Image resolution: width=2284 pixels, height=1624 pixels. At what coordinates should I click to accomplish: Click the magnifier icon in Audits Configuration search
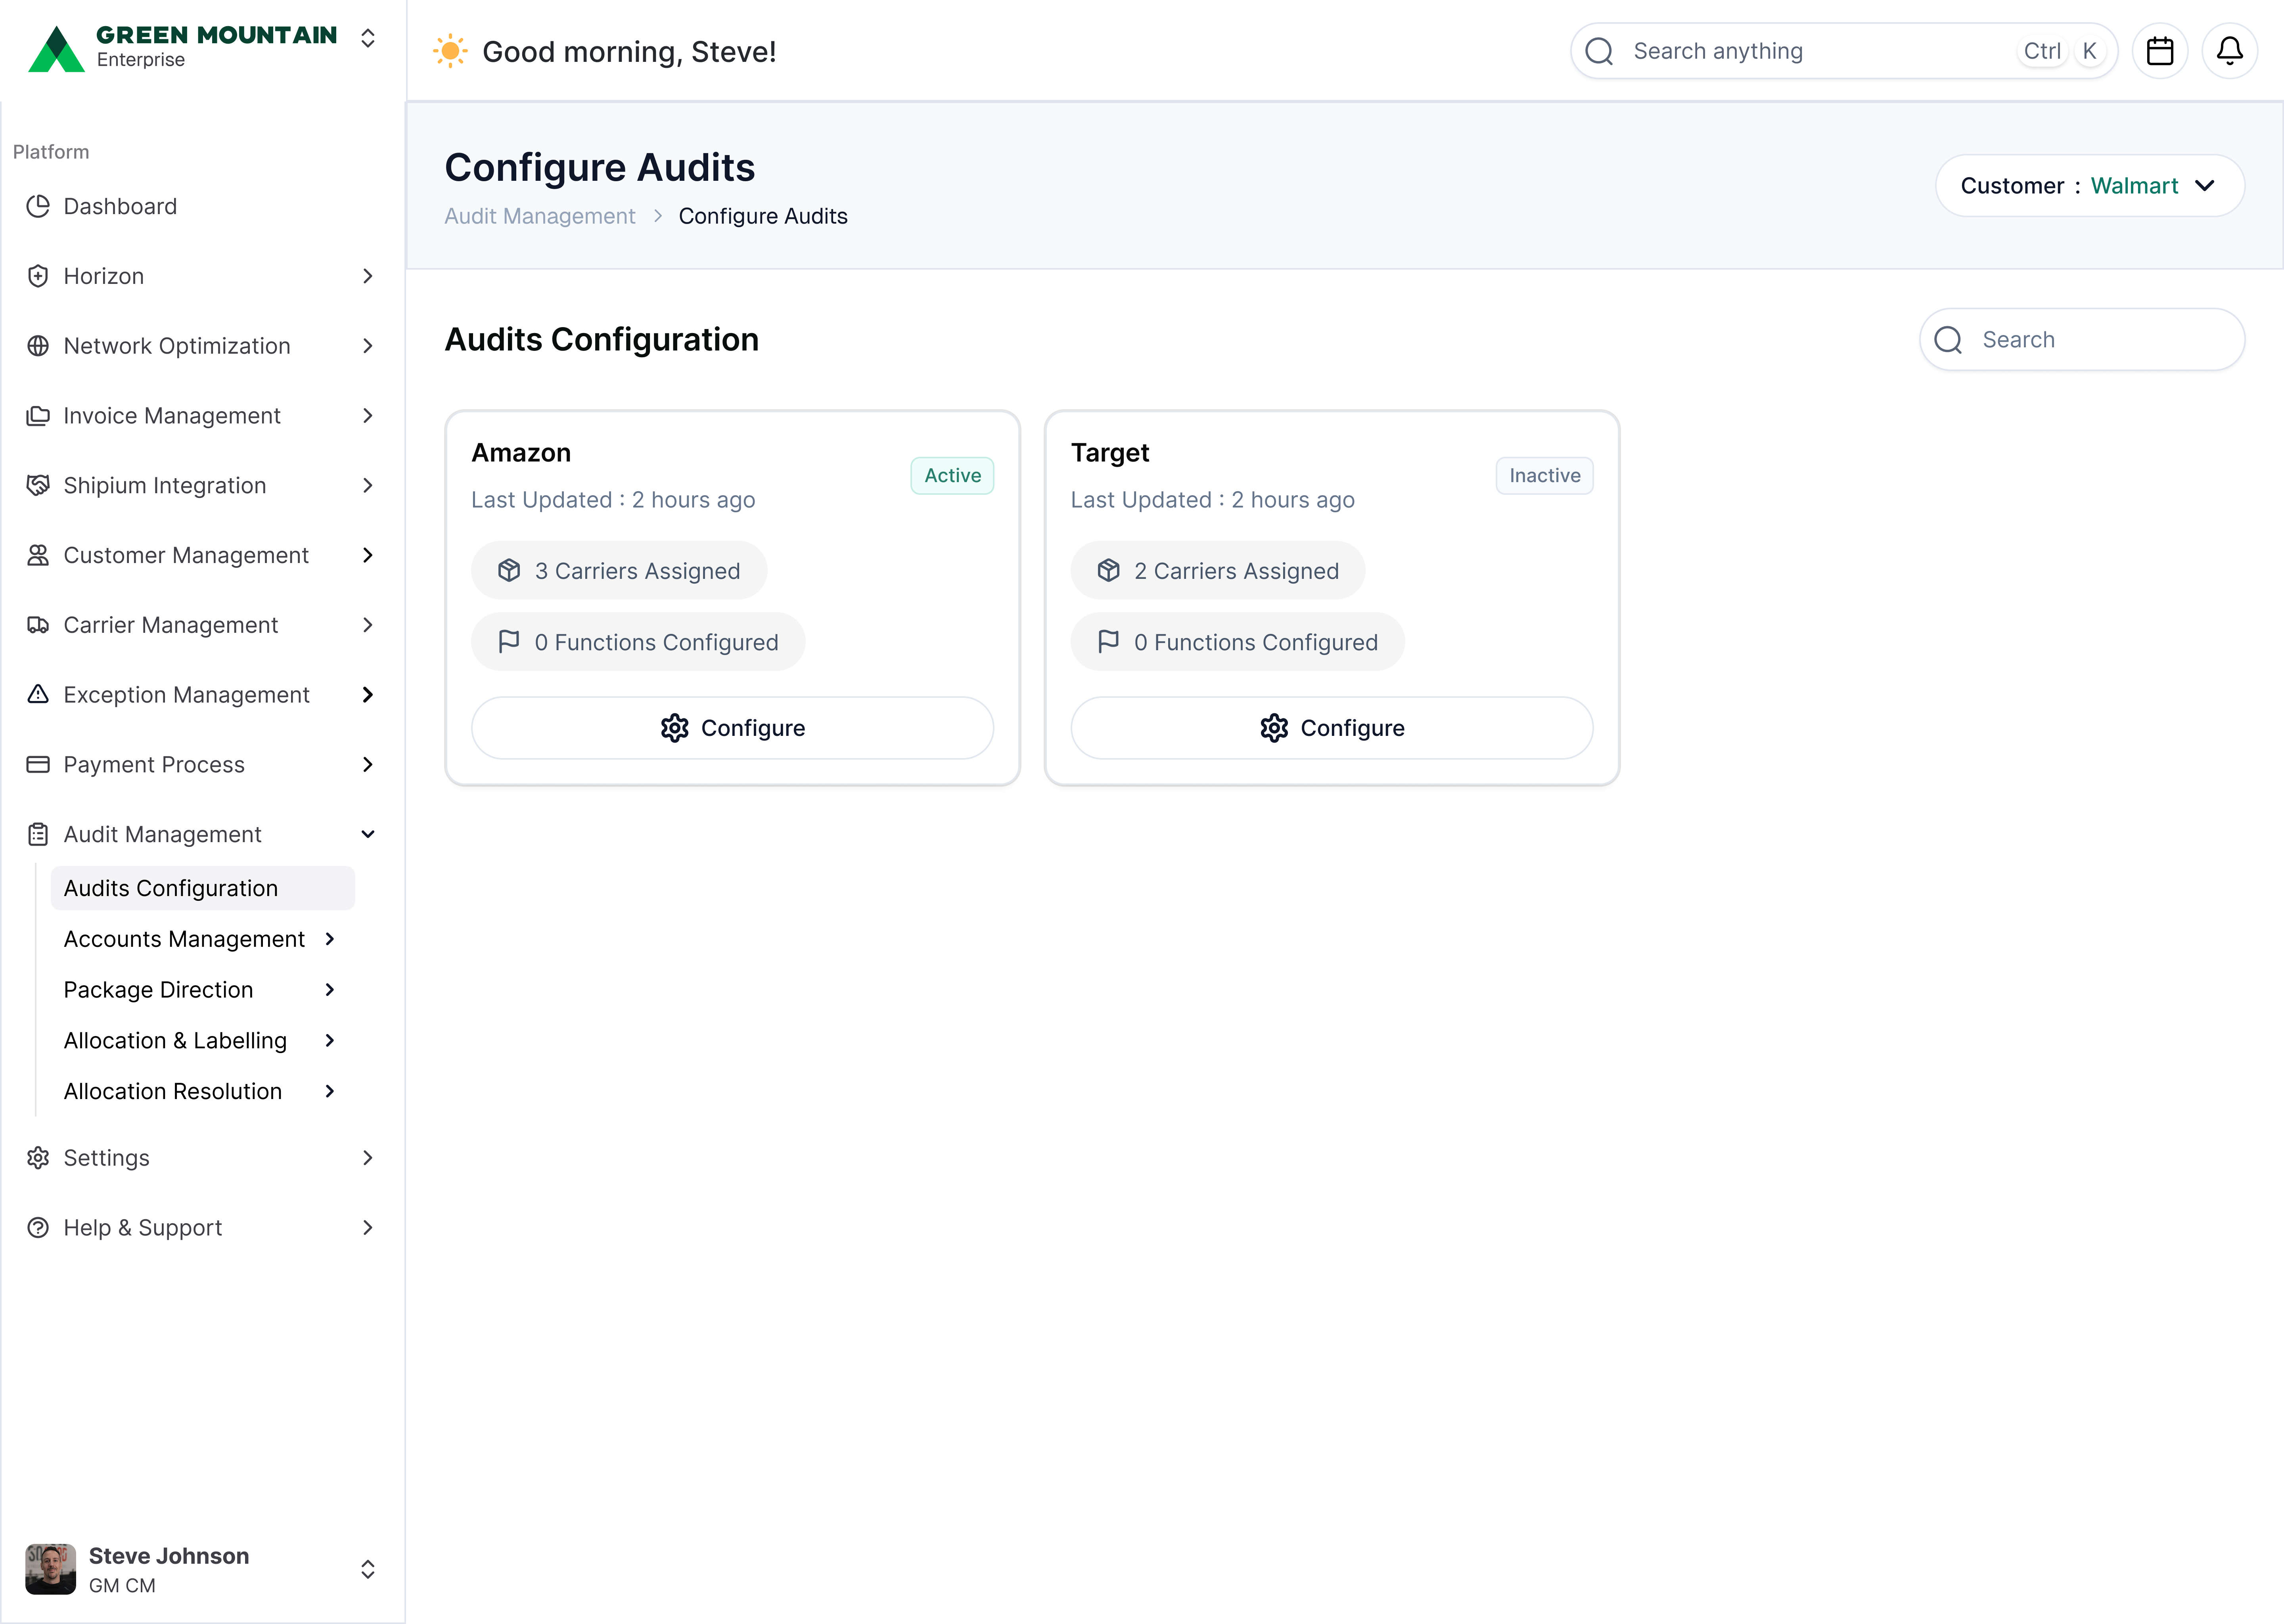[x=1948, y=340]
